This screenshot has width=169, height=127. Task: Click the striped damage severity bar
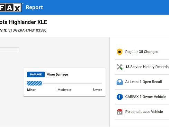click(x=35, y=83)
